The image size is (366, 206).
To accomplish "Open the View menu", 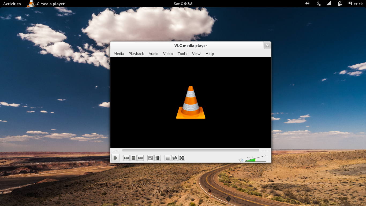I will [196, 54].
